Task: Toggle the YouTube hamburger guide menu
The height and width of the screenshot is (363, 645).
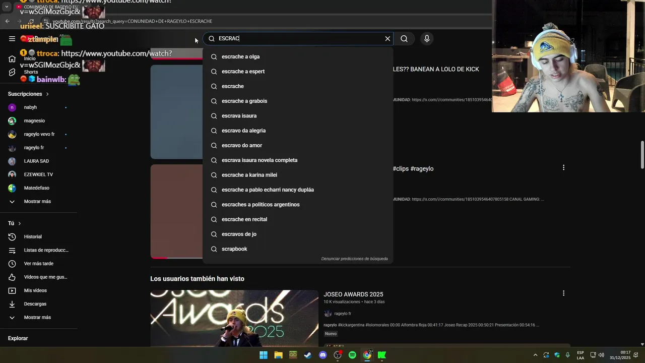Action: click(x=12, y=38)
